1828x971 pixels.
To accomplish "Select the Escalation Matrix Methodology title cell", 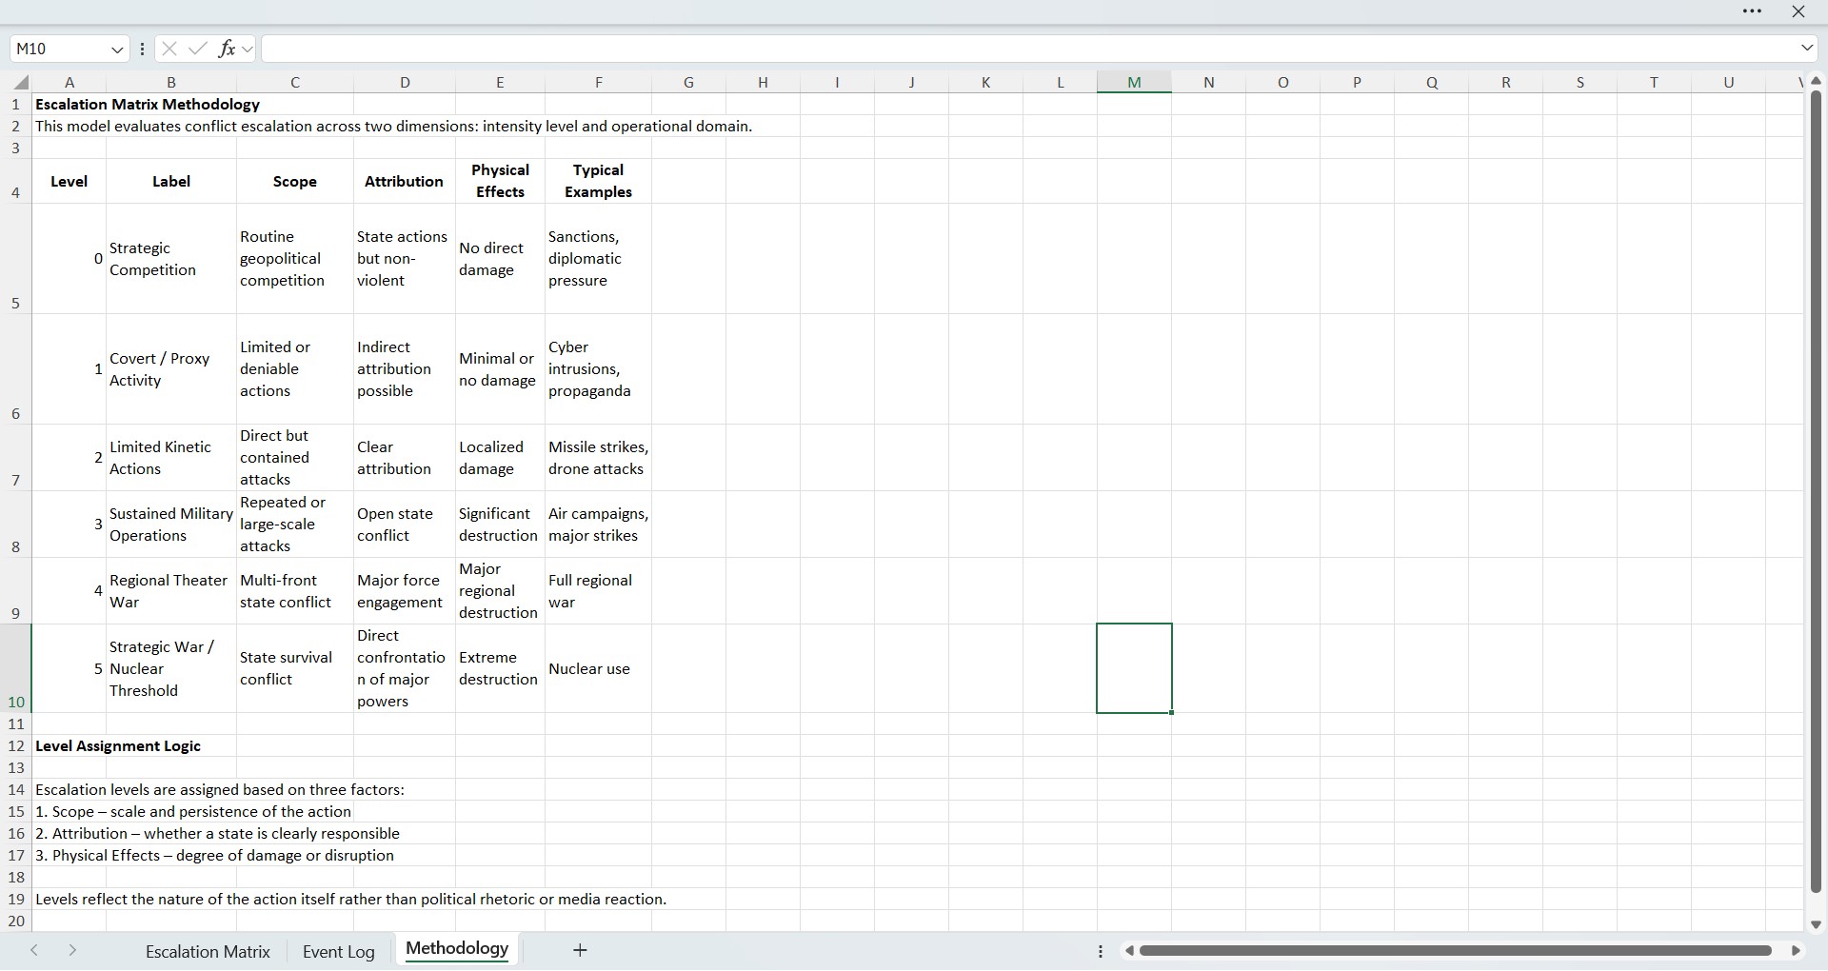I will (148, 105).
